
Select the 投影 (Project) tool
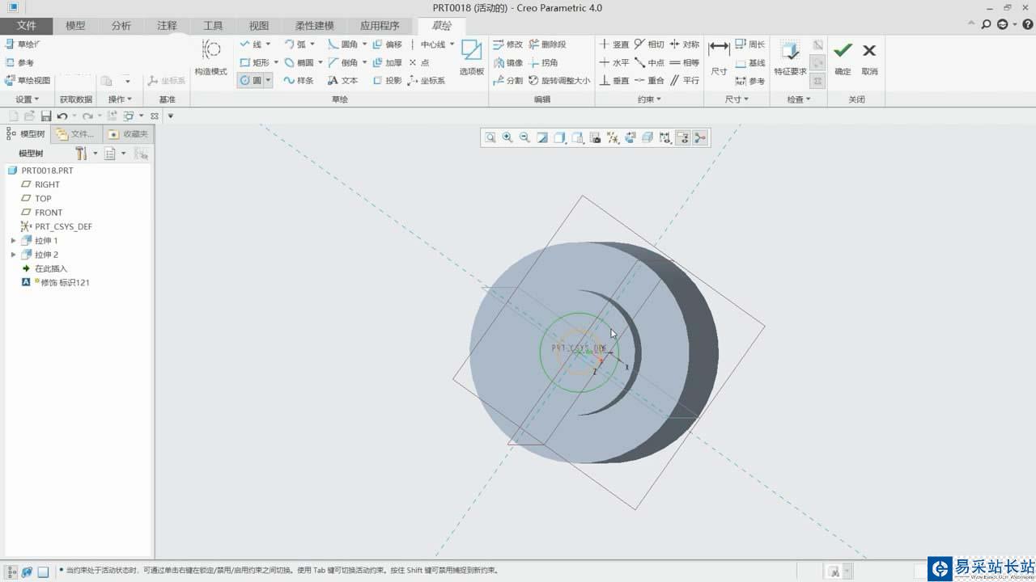point(387,80)
